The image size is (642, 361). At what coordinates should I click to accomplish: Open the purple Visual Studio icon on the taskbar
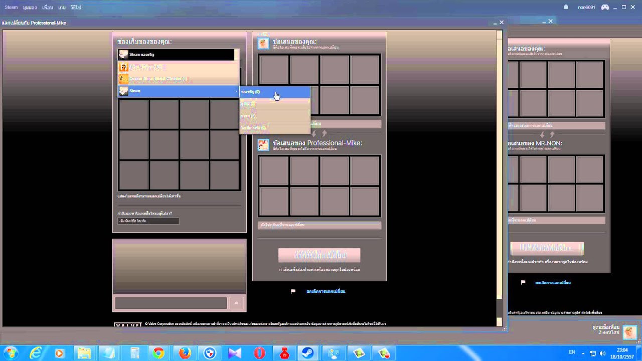coord(234,353)
